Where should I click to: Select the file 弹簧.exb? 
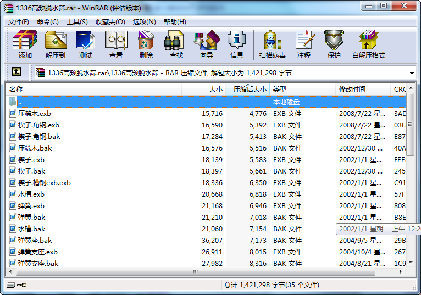(x=31, y=205)
